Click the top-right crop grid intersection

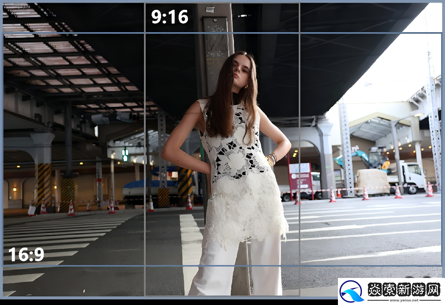[299, 33]
